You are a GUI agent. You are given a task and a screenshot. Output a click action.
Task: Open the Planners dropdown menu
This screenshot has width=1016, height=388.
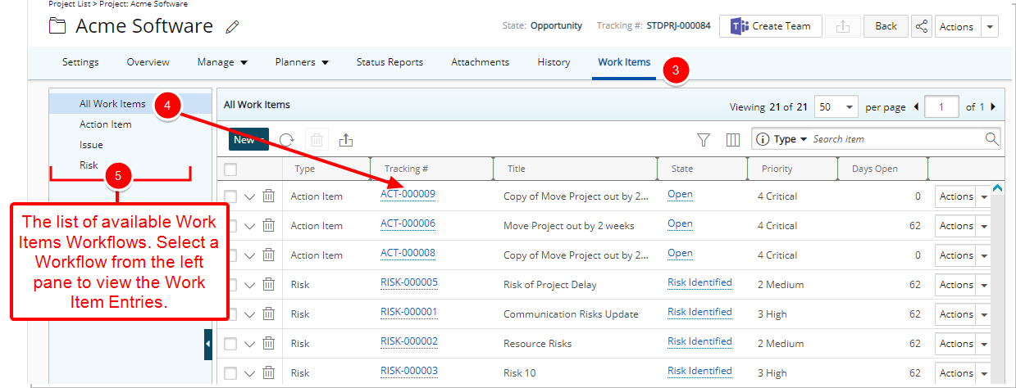pos(302,62)
